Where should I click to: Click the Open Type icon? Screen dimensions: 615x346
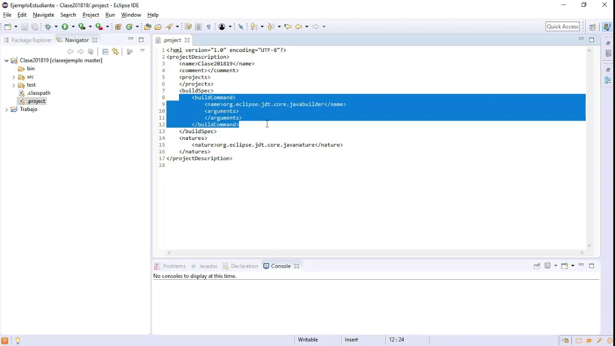tap(148, 27)
